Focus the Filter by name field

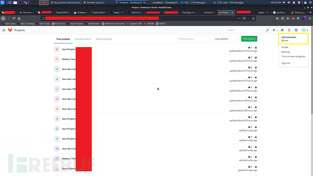click(x=194, y=39)
